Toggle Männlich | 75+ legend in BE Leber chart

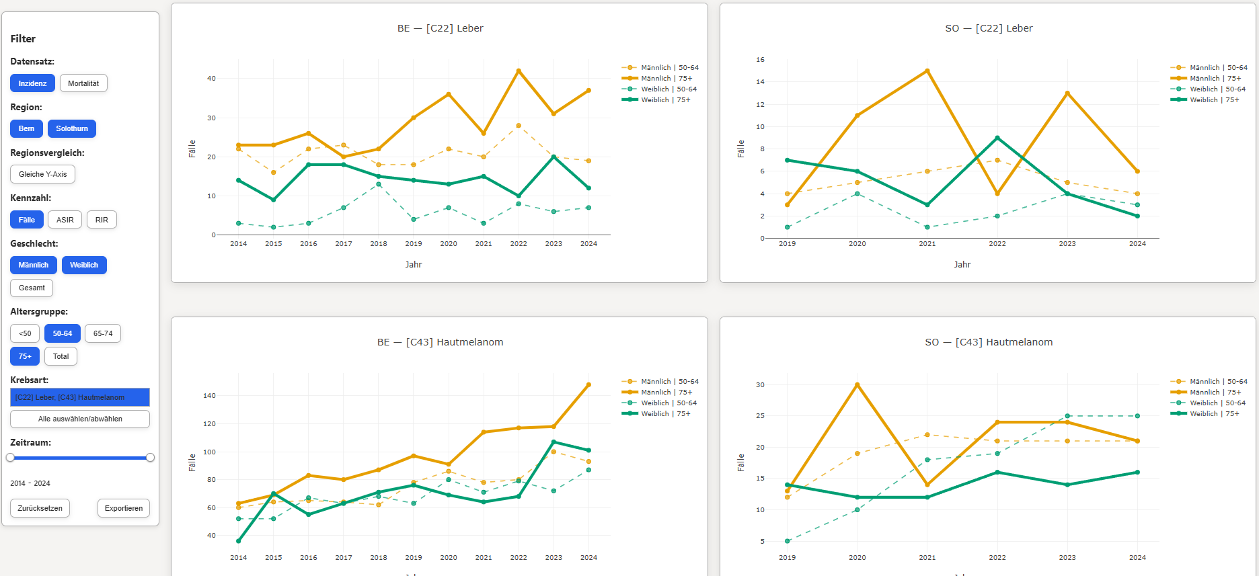(x=657, y=79)
